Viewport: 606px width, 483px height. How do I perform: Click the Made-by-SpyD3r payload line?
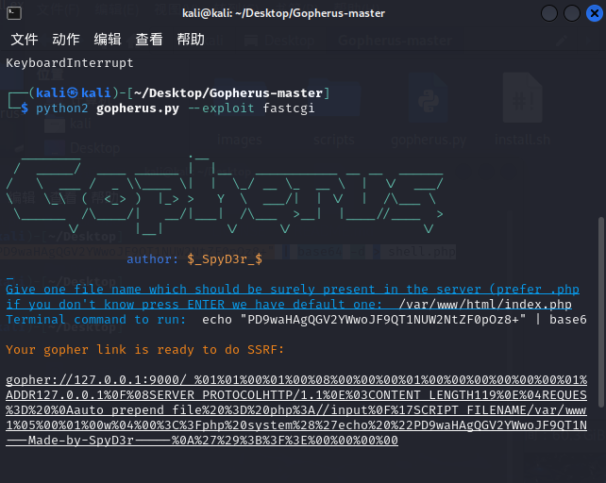click(202, 441)
